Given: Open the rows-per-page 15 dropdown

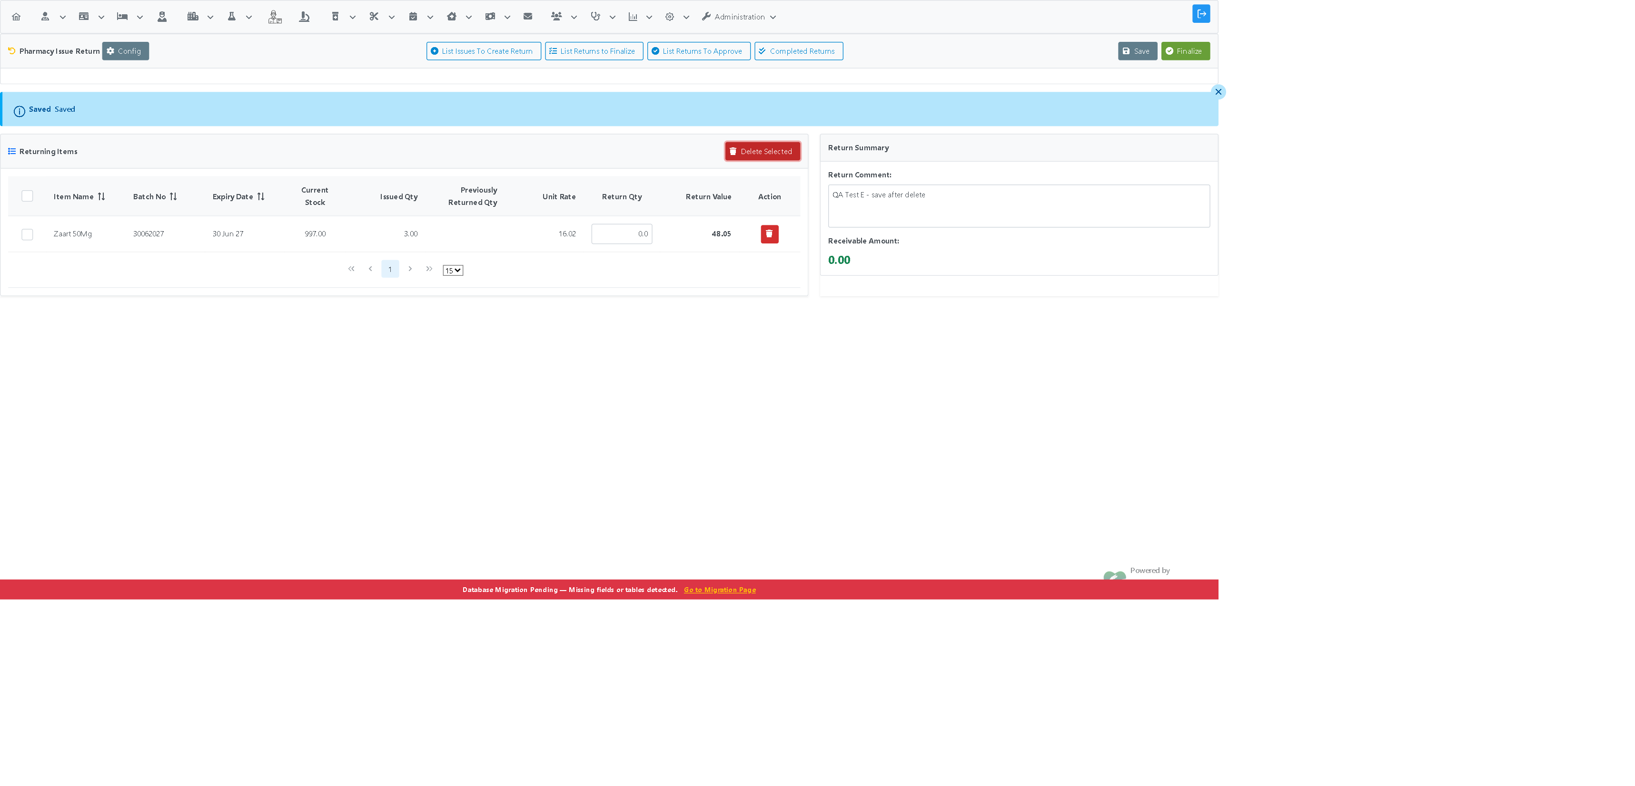Looking at the screenshot, I should click(453, 271).
